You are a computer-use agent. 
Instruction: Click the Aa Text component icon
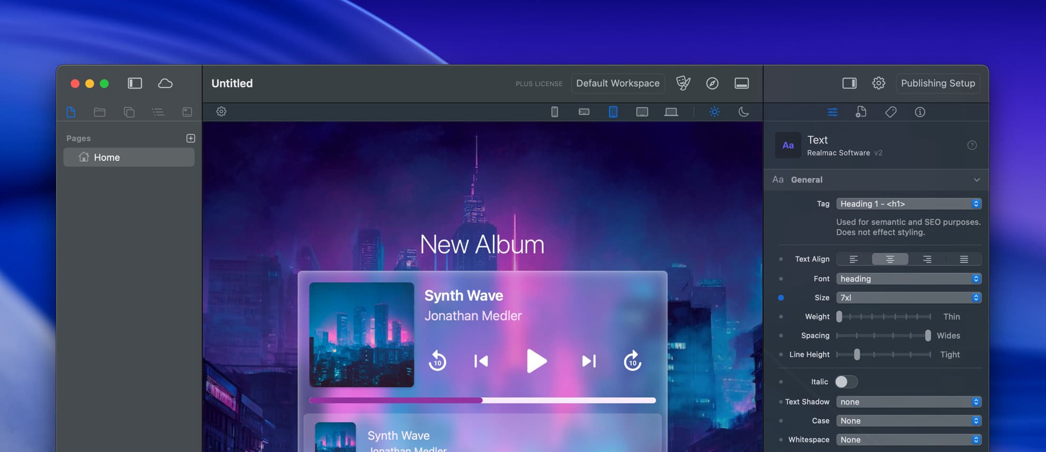click(x=788, y=145)
